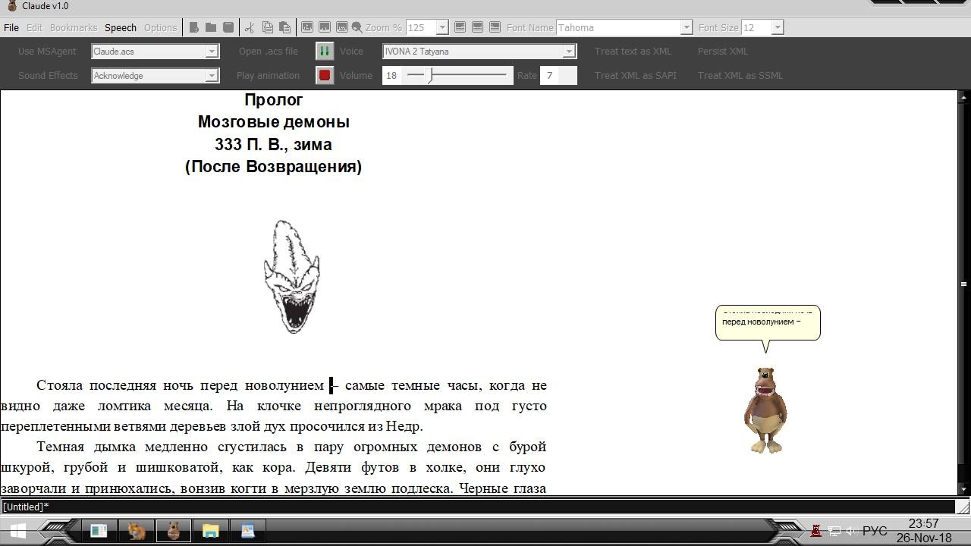
Task: Click the second image icon before Zoom
Action: pos(325,27)
